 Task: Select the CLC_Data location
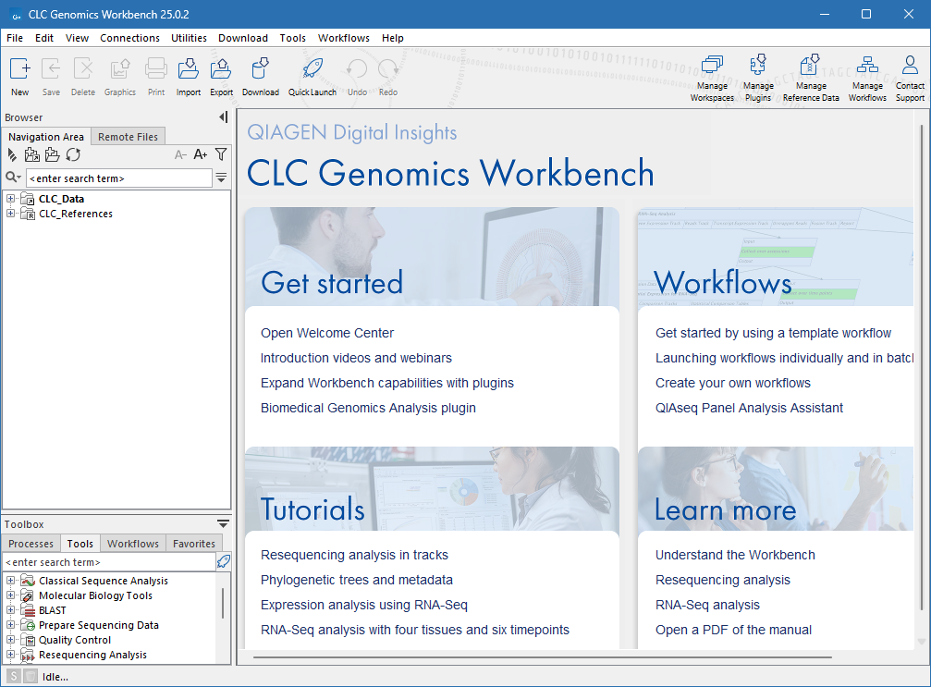(61, 198)
